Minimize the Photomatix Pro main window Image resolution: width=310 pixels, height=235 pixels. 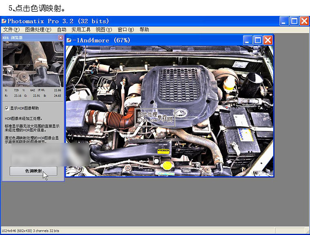pos(284,21)
